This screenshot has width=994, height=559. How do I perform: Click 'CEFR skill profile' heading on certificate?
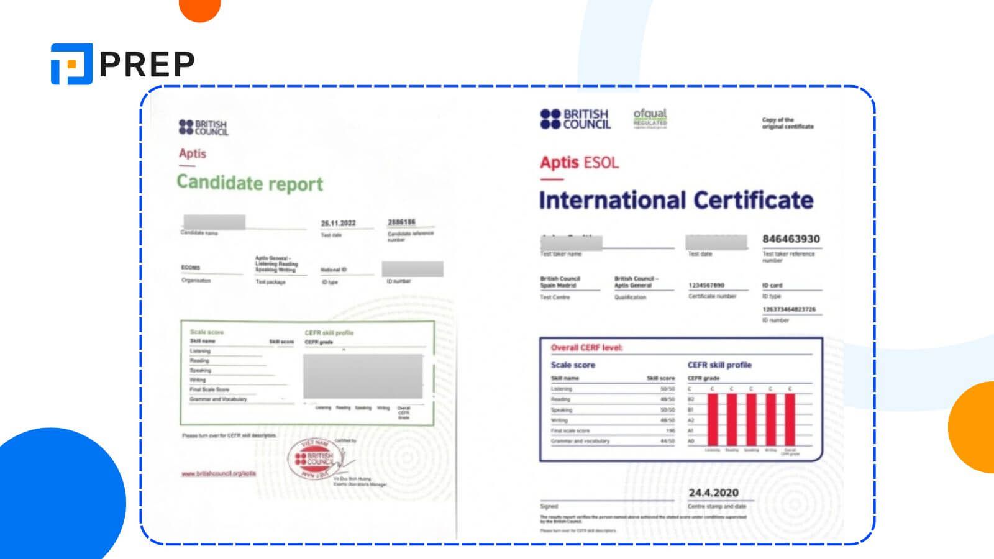(x=719, y=365)
